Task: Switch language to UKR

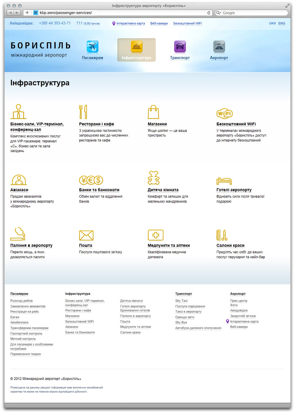Action: click(272, 23)
